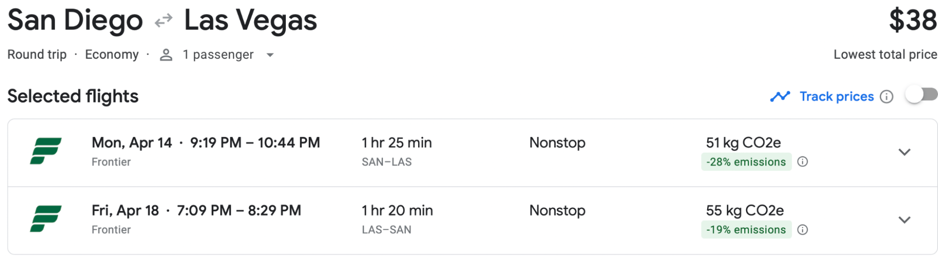
Task: Click the -19% emissions badge
Action: (x=746, y=230)
